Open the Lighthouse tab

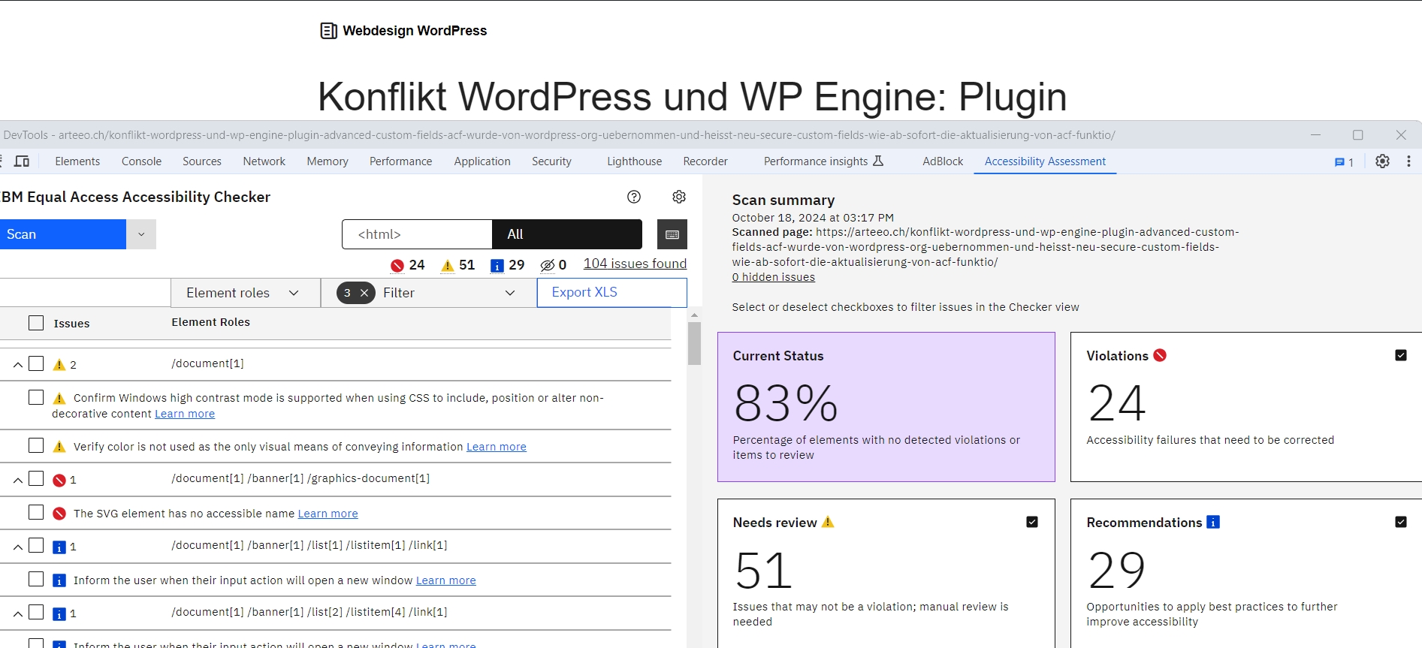[635, 161]
